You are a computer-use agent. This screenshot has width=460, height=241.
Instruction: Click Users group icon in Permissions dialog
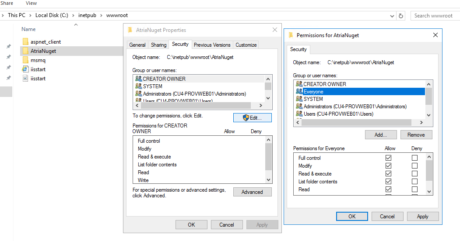click(299, 114)
